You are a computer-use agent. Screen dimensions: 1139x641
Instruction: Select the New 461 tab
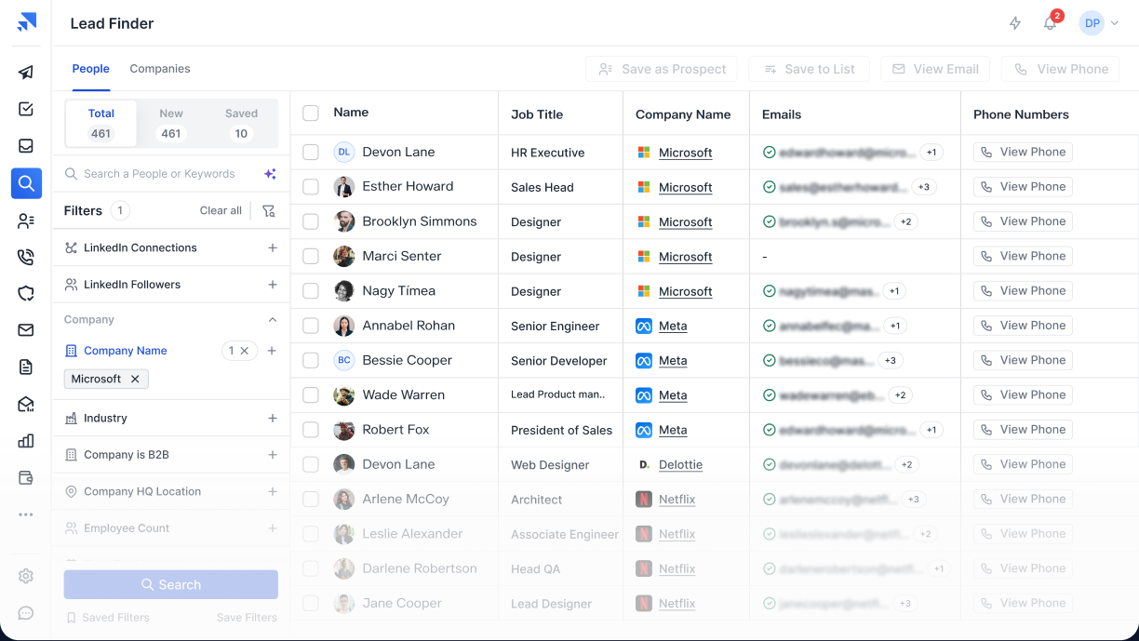171,124
